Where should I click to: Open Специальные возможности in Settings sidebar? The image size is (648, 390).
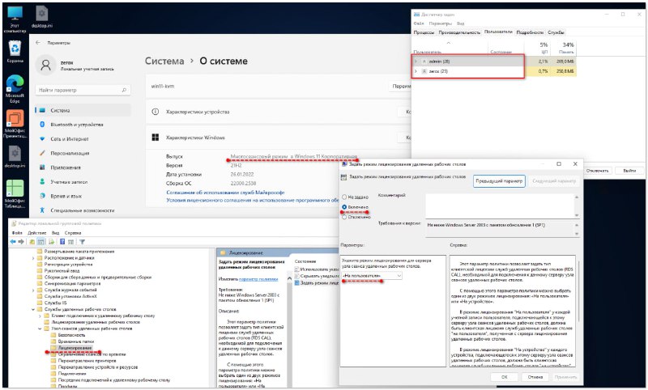[83, 210]
